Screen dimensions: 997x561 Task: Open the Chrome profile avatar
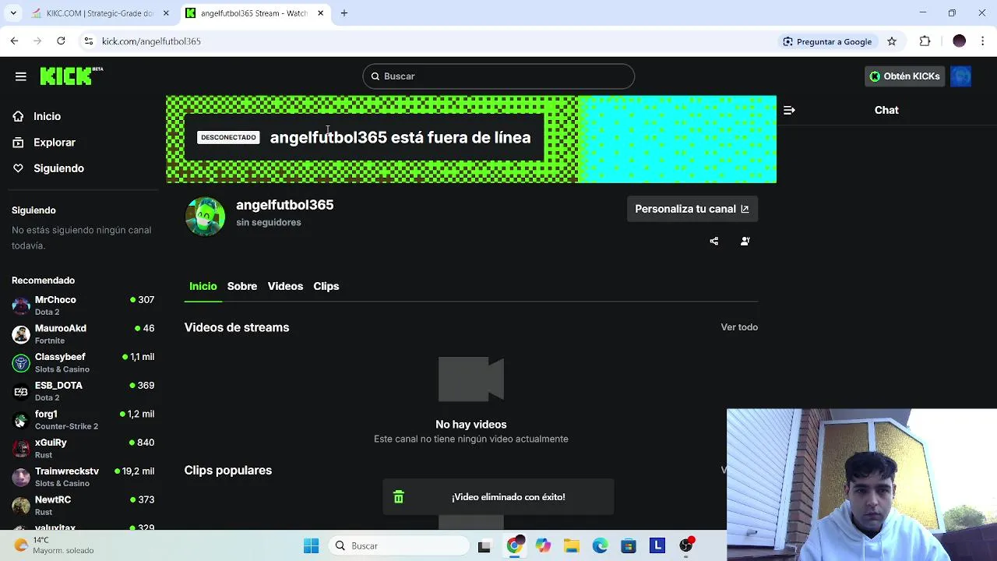pyautogui.click(x=960, y=41)
